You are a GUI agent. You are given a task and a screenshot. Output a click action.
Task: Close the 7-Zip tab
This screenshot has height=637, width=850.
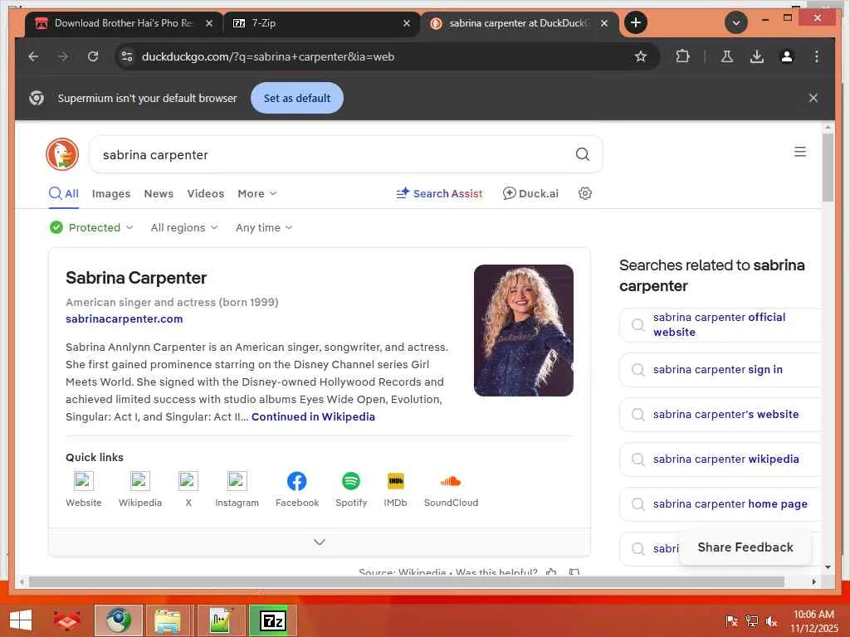click(x=407, y=23)
